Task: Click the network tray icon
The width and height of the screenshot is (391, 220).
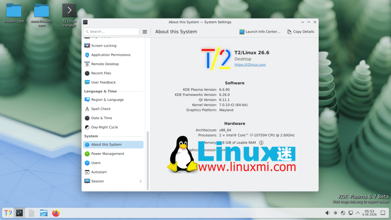Action: click(x=343, y=213)
